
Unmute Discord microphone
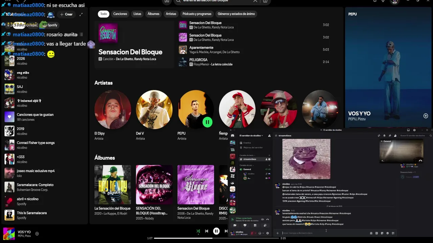tap(252, 233)
